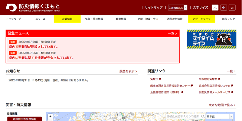Image resolution: width=242 pixels, height=121 pixels.
Task: Open the 緊急ニュース 一覧 link
Action: (172, 34)
